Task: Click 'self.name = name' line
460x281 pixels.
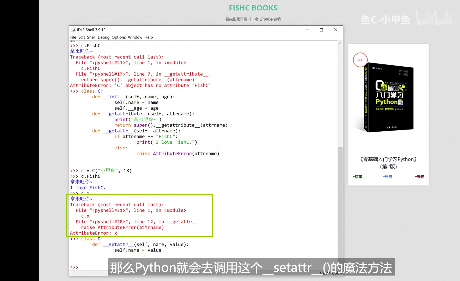Action: tap(136, 103)
